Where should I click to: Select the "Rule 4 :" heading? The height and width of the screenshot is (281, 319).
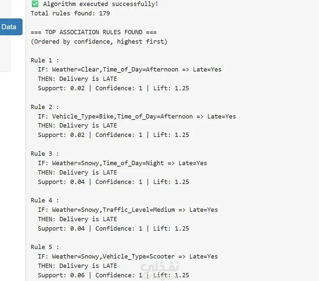coord(45,200)
